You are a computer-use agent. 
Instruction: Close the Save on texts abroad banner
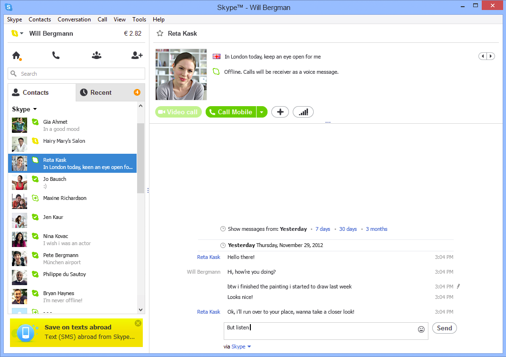click(x=138, y=323)
